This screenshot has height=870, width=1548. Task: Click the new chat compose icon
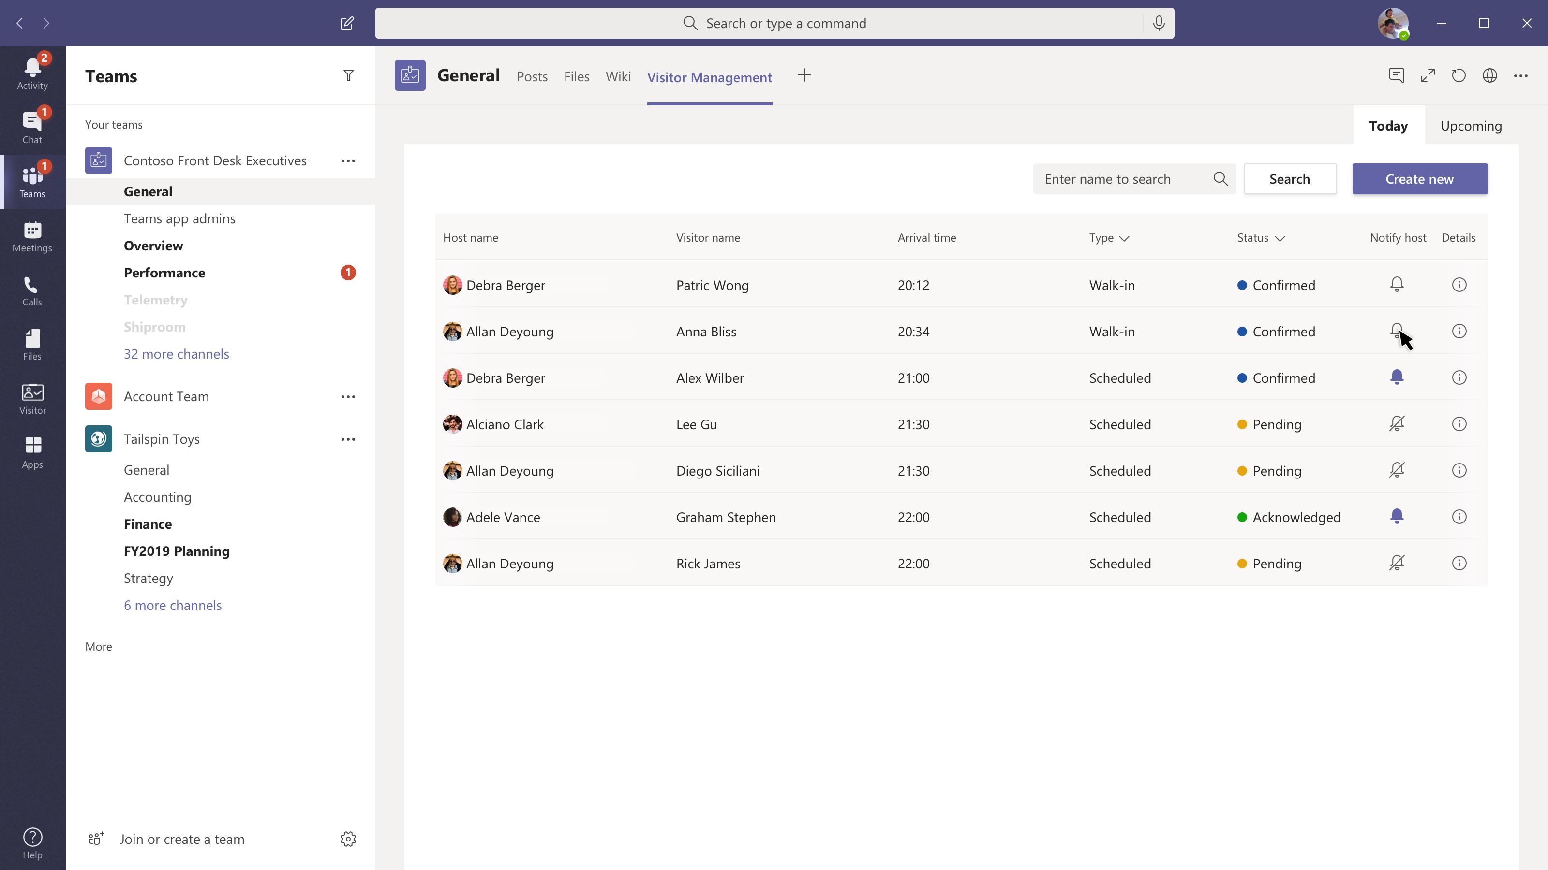347,23
